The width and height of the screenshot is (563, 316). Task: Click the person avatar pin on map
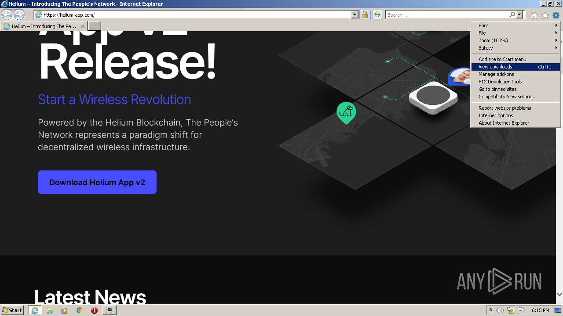(460, 77)
